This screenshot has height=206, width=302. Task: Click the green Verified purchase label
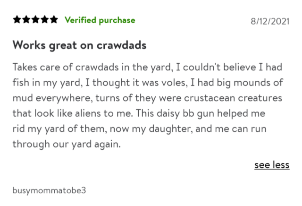click(100, 20)
